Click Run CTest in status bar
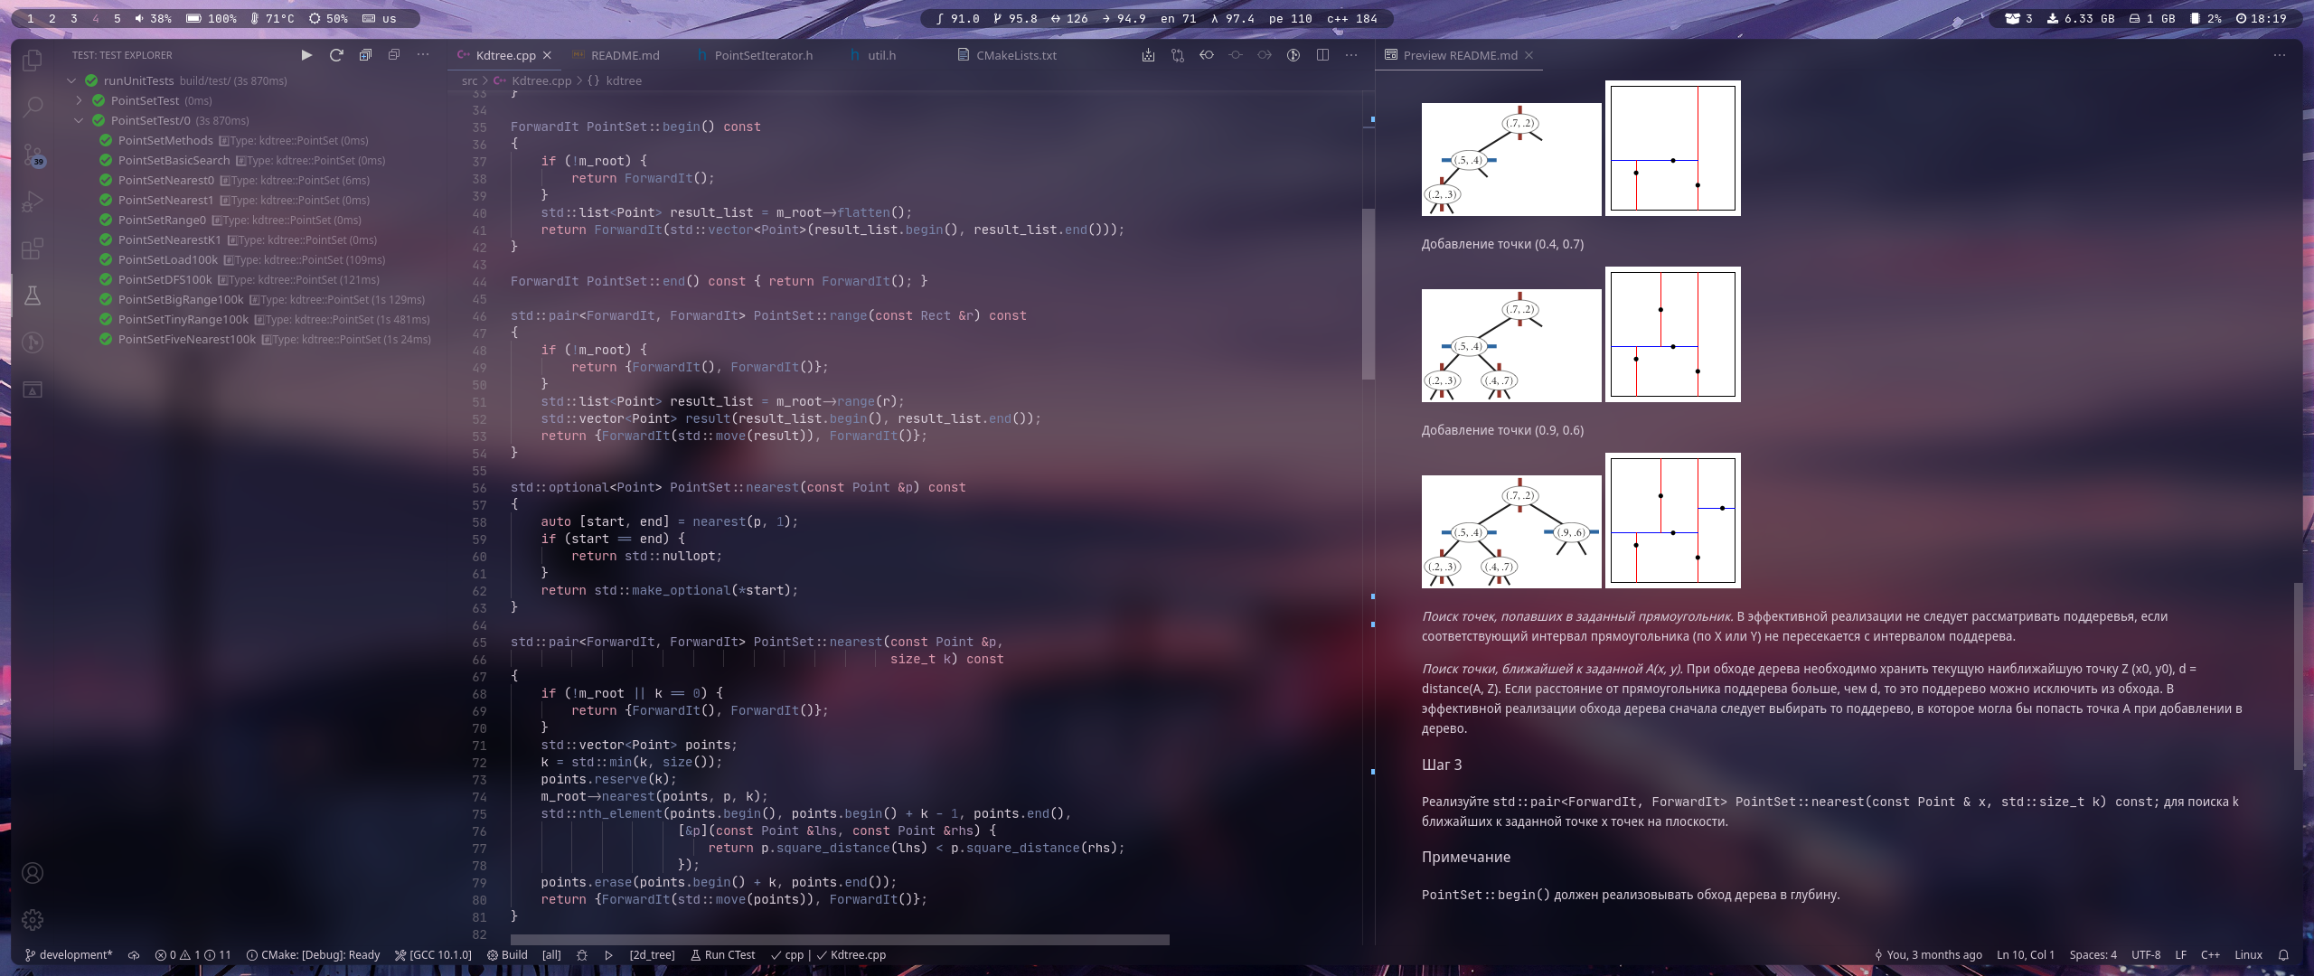Image resolution: width=2314 pixels, height=976 pixels. click(722, 954)
